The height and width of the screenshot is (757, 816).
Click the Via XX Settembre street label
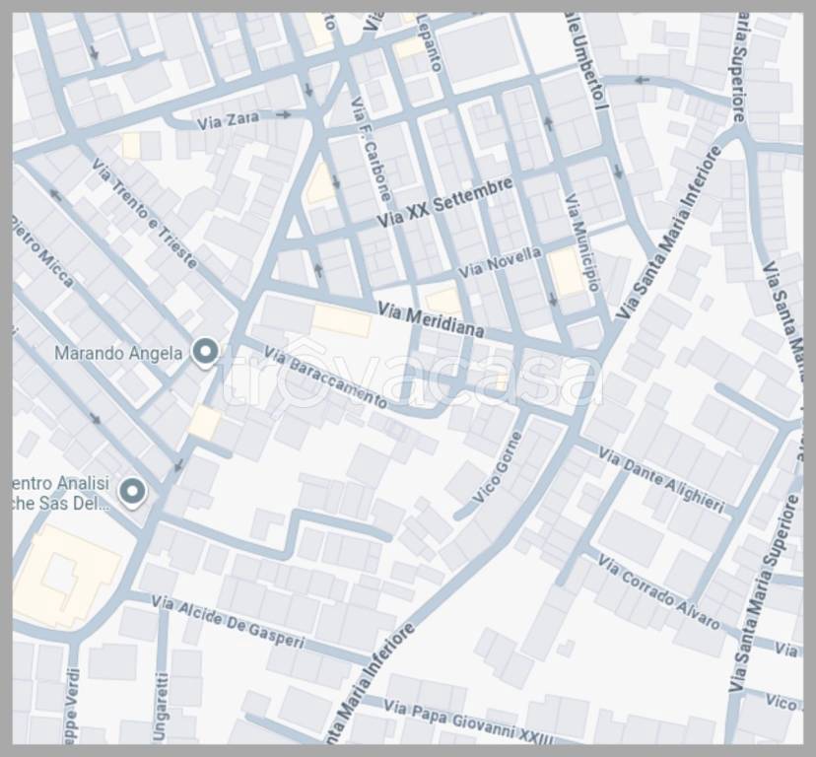click(x=445, y=204)
